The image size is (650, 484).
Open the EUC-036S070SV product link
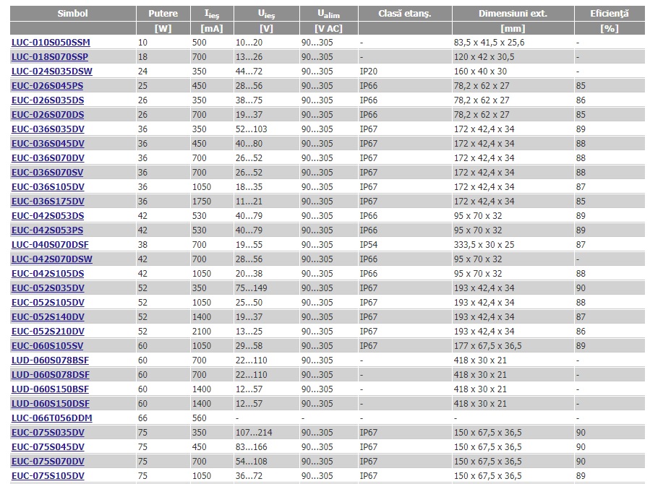click(47, 173)
